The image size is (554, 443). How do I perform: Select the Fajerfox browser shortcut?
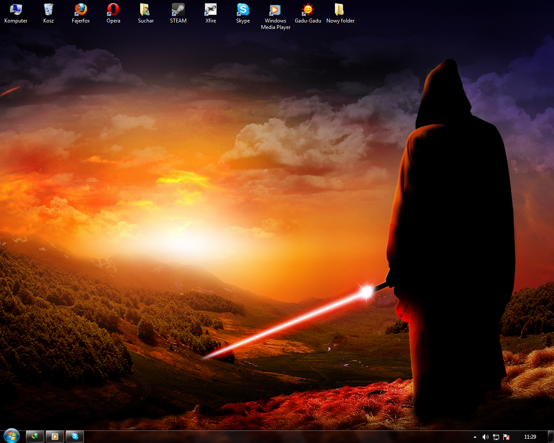[81, 13]
